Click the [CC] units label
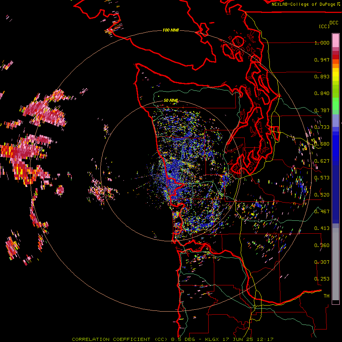This screenshot has height=342, width=342. click(324, 26)
